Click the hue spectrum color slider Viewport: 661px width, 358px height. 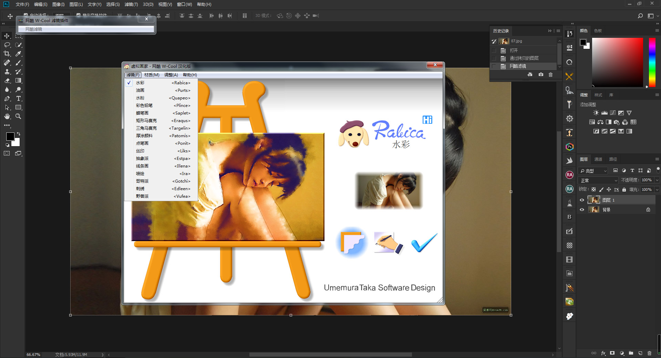click(652, 62)
